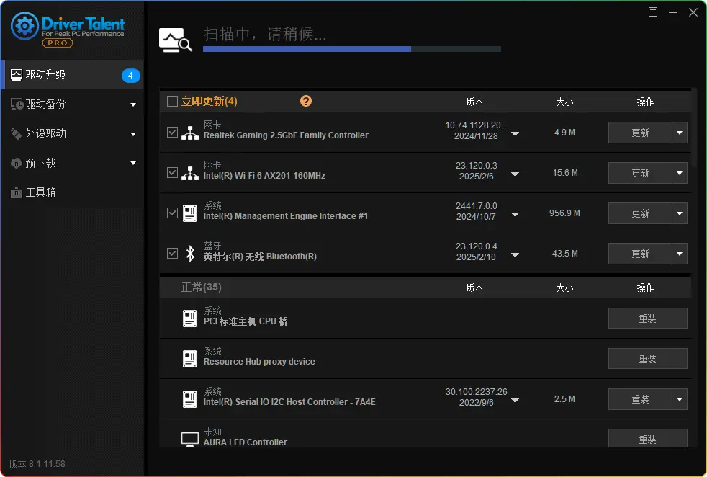Expand the version dropdown for 2441.7.0.0
707x477 pixels.
click(x=515, y=215)
